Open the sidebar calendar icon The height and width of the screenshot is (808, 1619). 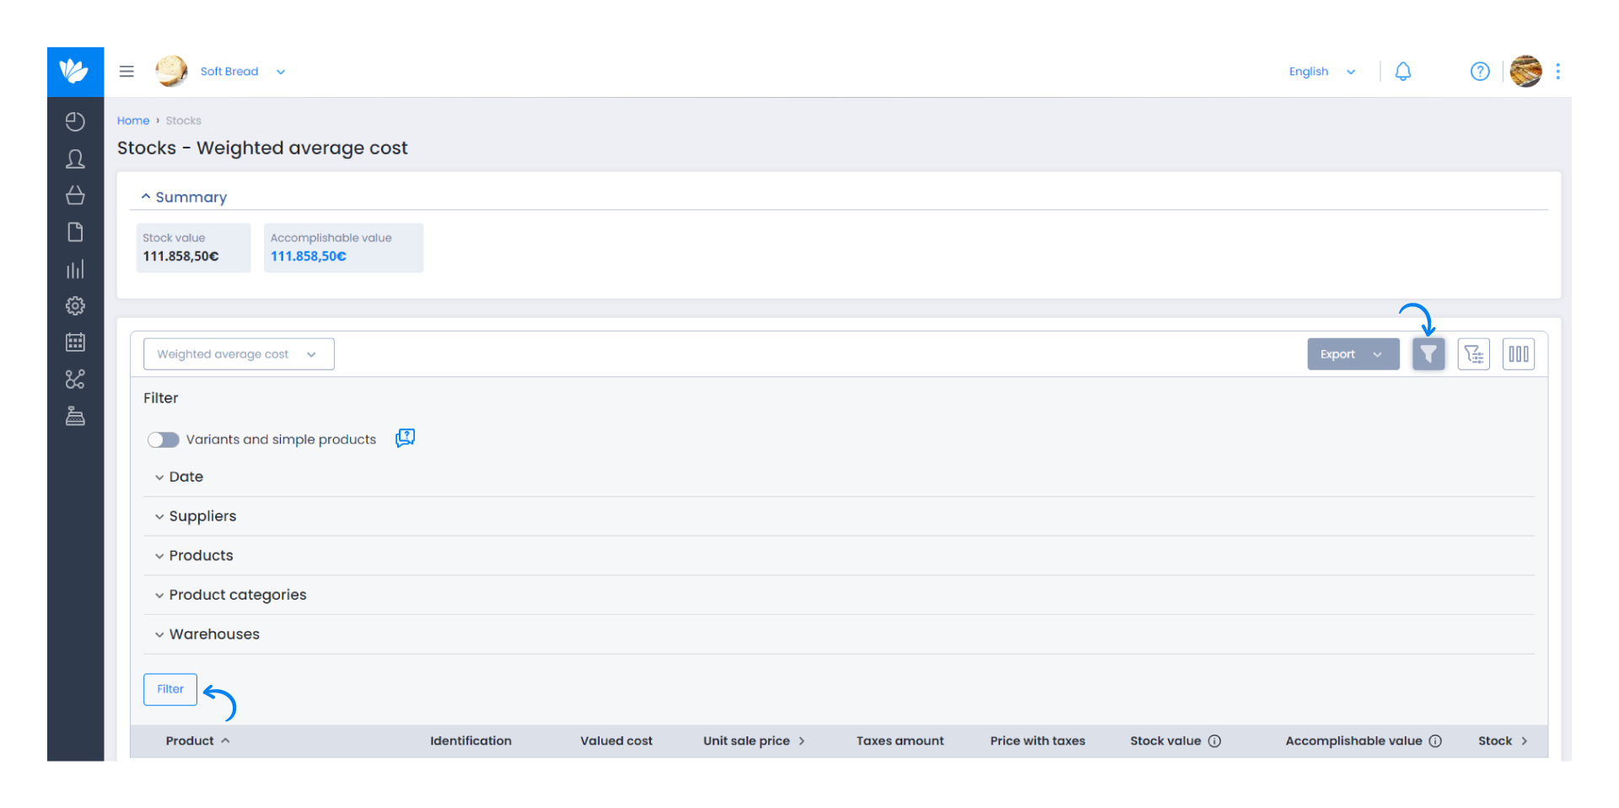[75, 342]
